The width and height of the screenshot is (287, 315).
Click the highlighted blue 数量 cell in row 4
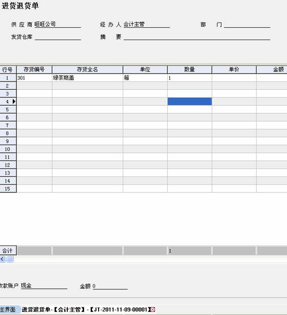pyautogui.click(x=189, y=102)
